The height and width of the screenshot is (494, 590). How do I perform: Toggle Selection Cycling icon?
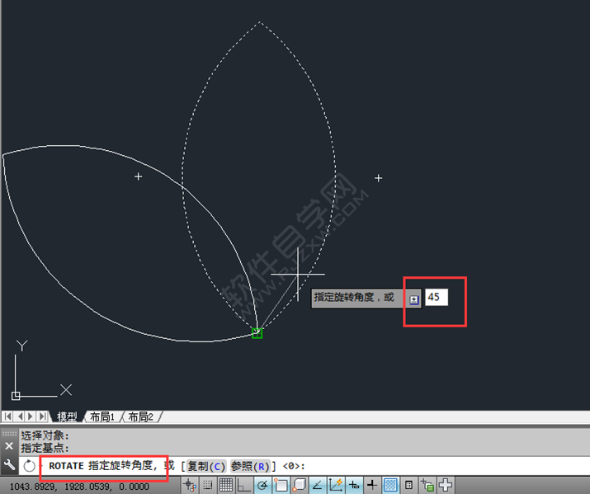427,485
